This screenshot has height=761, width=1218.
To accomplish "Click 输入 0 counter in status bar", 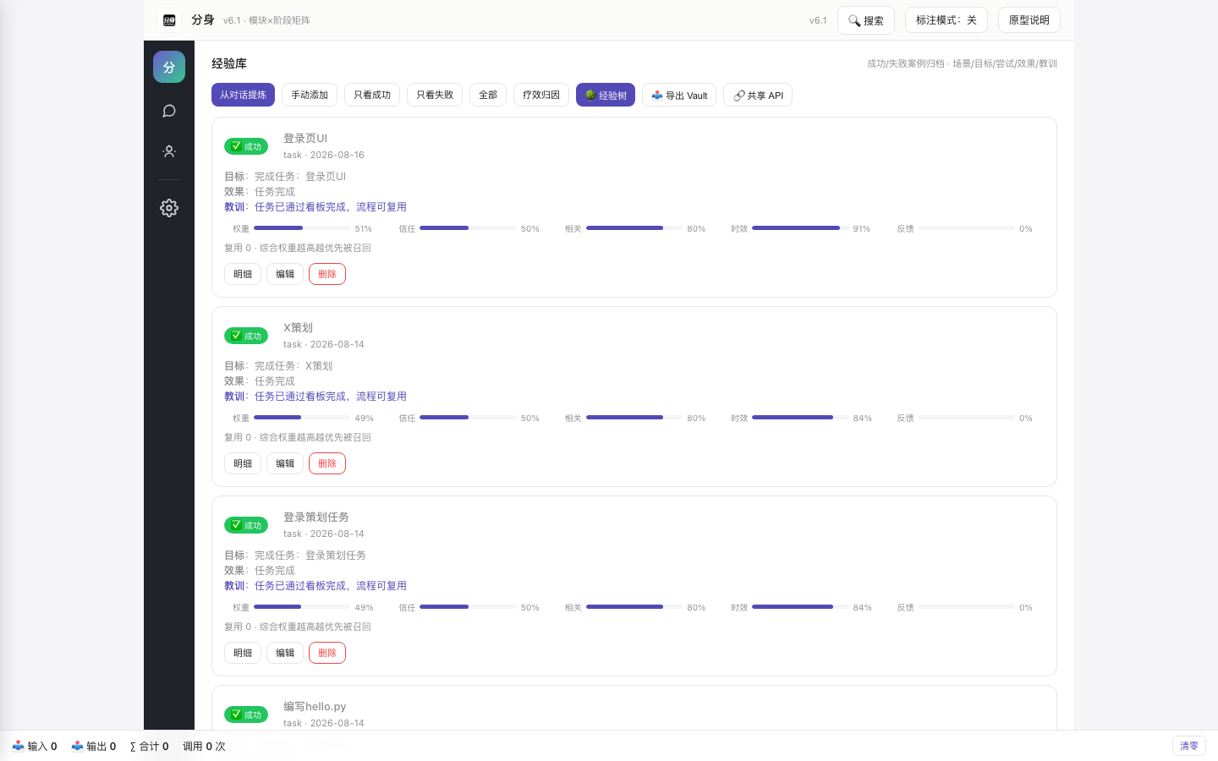I will (x=35, y=746).
